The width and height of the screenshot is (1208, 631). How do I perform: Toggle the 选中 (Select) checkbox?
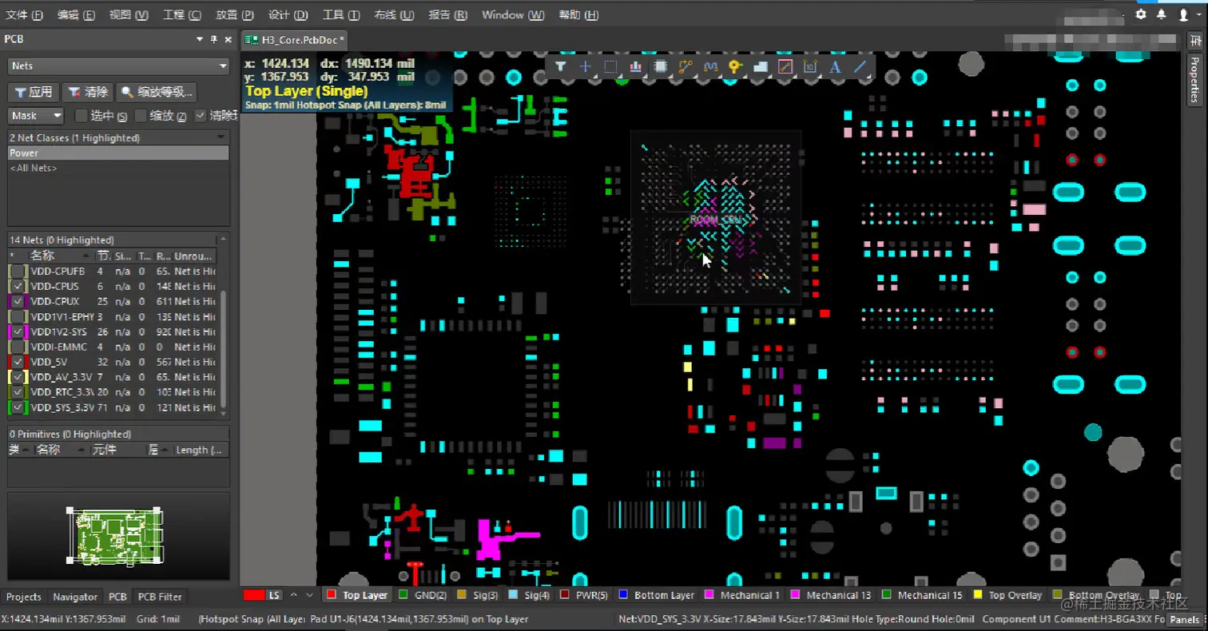81,116
